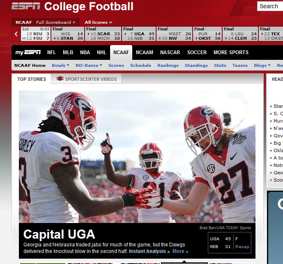
Task: Open LSU vs CLEM final score box
Action: pos(240,34)
